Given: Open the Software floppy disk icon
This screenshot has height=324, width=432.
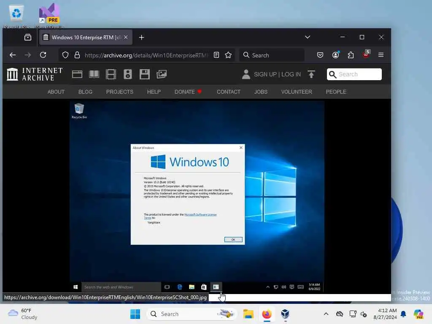Looking at the screenshot, I should tap(145, 74).
